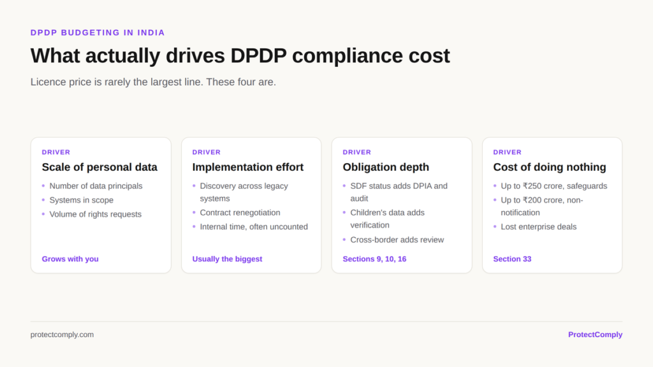Screen dimensions: 653x367
Task: Click 'Contract renegotiation' bullet
Action: tap(240, 213)
